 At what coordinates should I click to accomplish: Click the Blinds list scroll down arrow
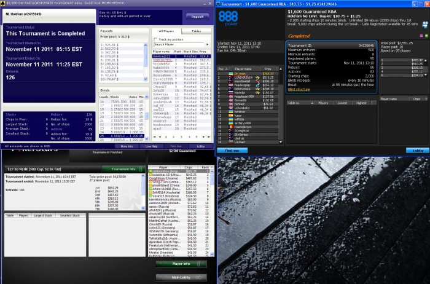[147, 139]
